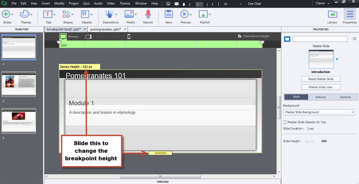Select the Primary desktop breakpoint icon

click(63, 37)
